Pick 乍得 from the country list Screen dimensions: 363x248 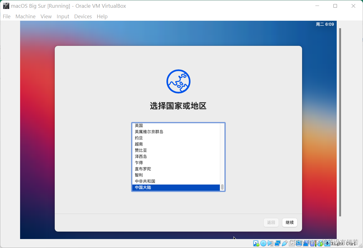[x=176, y=163]
